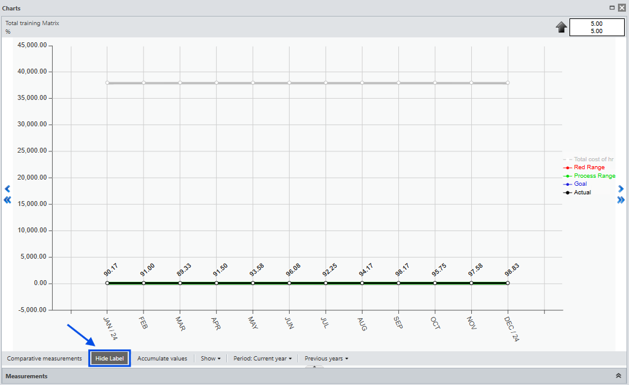Toggle Accumulate values option

tap(162, 359)
